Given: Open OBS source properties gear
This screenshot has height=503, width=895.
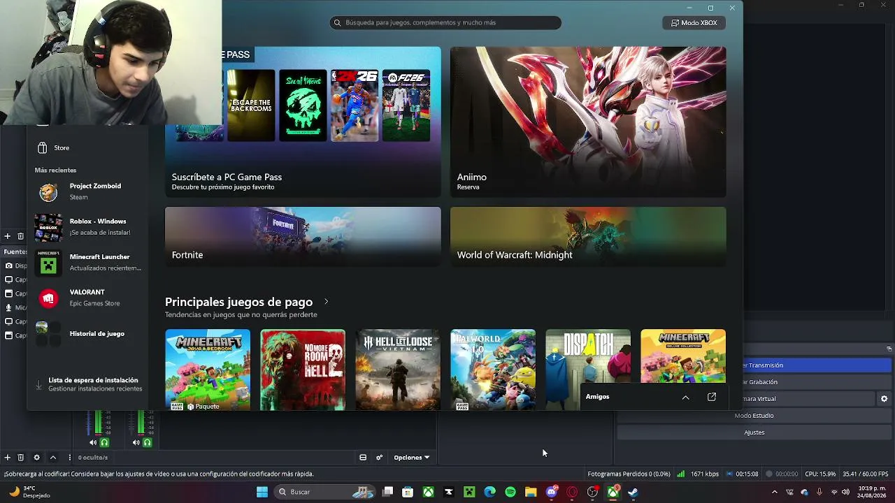Looking at the screenshot, I should click(37, 458).
